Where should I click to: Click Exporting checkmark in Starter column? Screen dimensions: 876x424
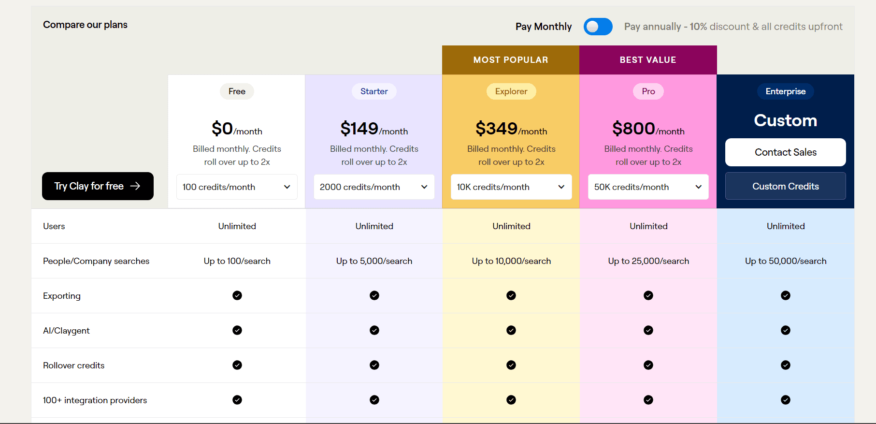click(x=374, y=295)
